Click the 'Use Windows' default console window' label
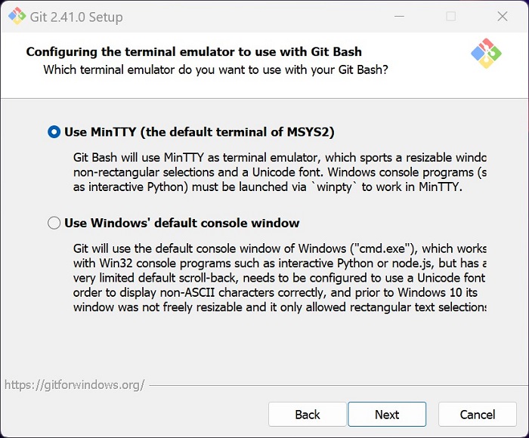Image resolution: width=529 pixels, height=438 pixels. pyautogui.click(x=182, y=223)
